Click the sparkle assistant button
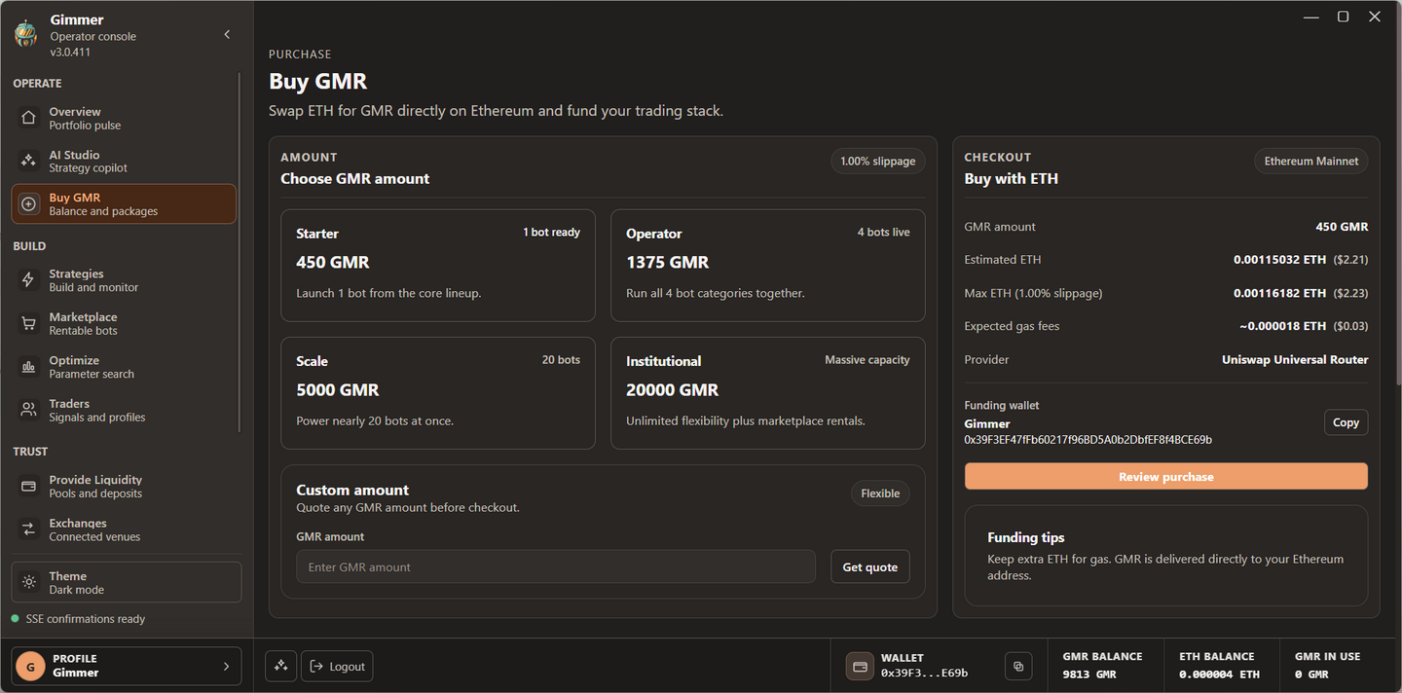This screenshot has height=693, width=1402. (280, 666)
